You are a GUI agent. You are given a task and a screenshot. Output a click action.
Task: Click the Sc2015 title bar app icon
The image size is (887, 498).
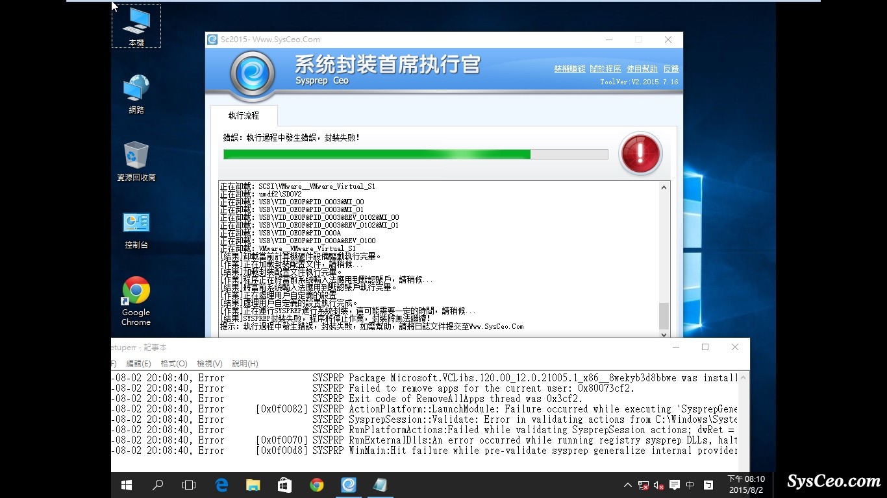(x=212, y=40)
